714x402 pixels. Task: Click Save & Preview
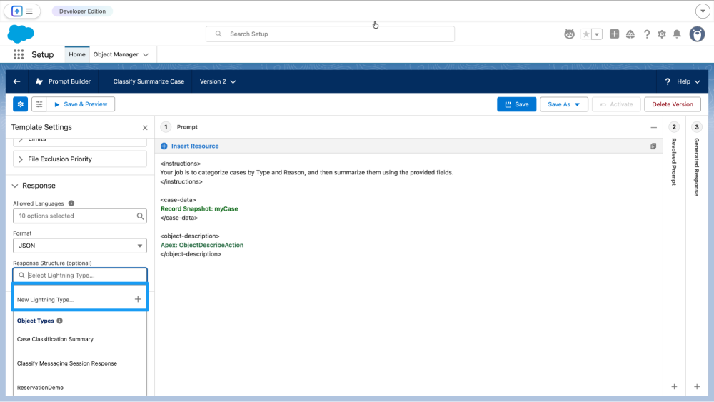81,104
